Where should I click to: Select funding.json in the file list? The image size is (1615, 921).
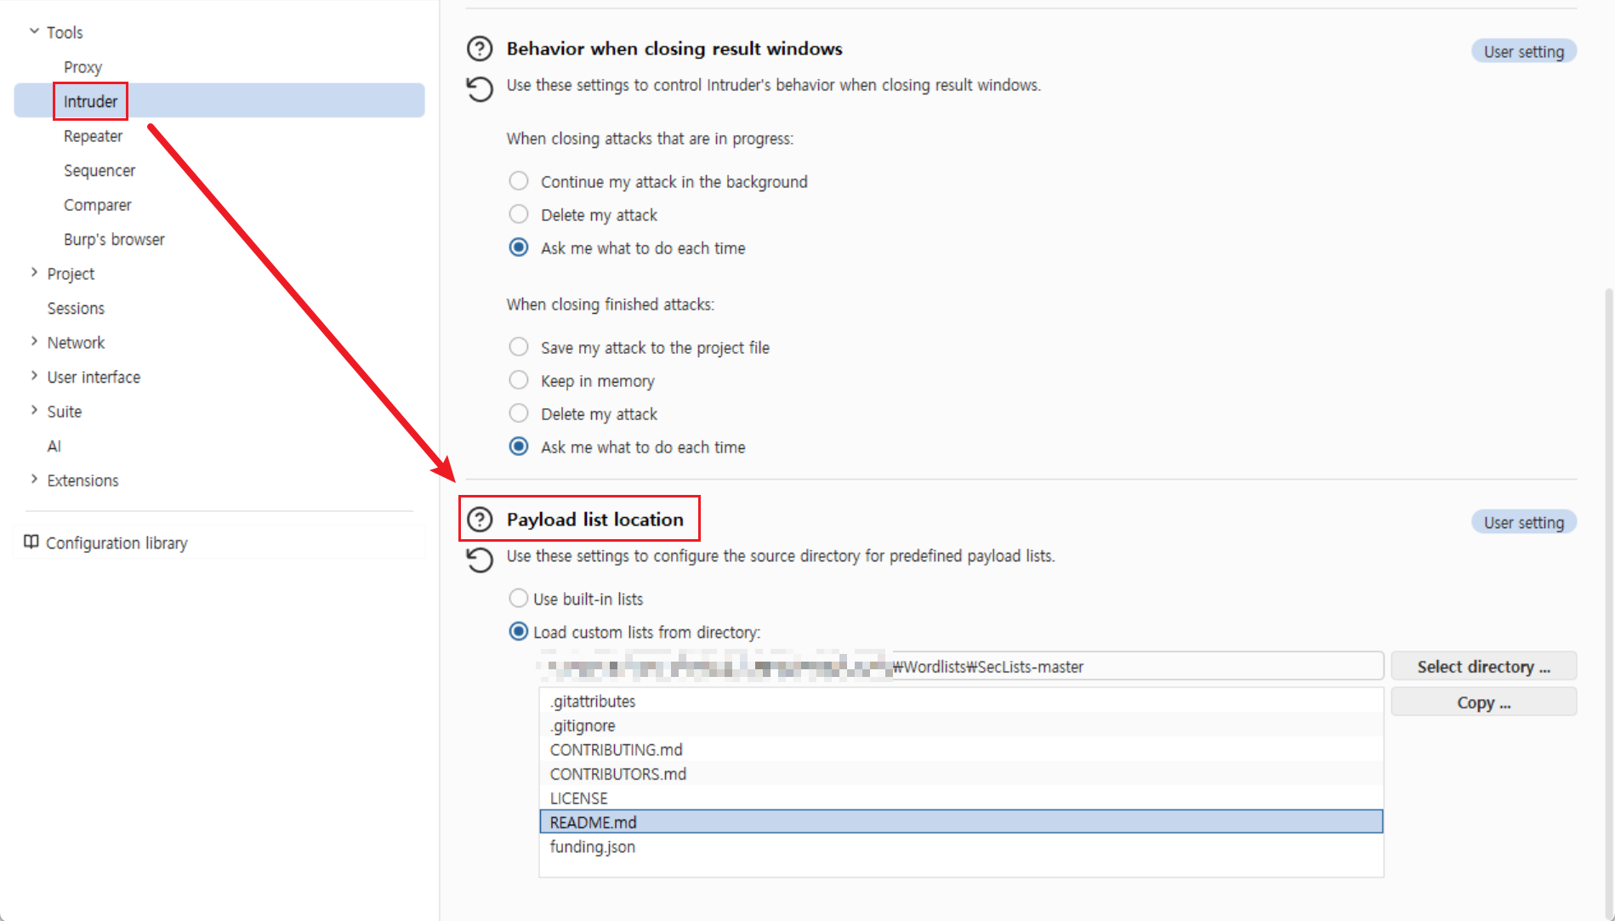961,846
